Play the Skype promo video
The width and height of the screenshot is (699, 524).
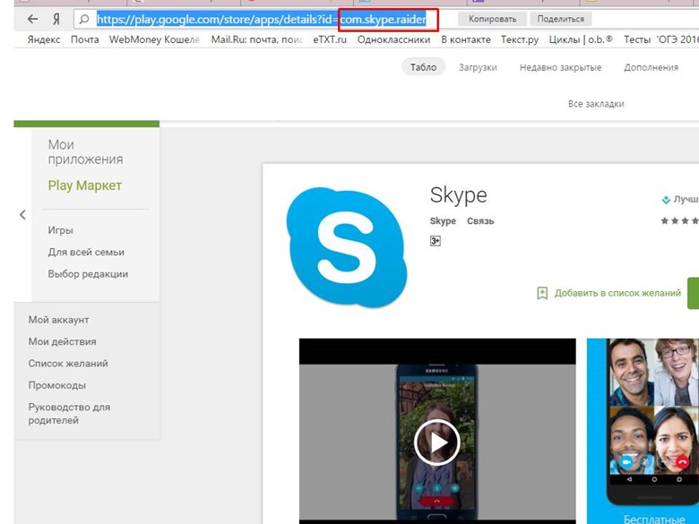point(436,441)
